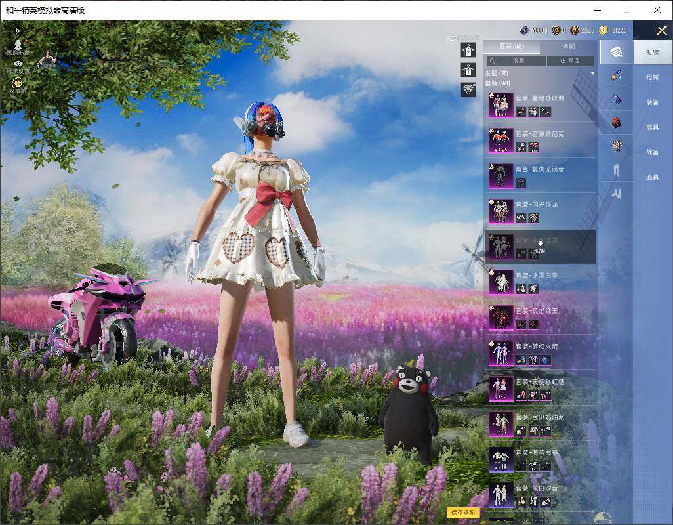This screenshot has height=525, width=673.
Task: Open the 道具 side tab
Action: [653, 177]
